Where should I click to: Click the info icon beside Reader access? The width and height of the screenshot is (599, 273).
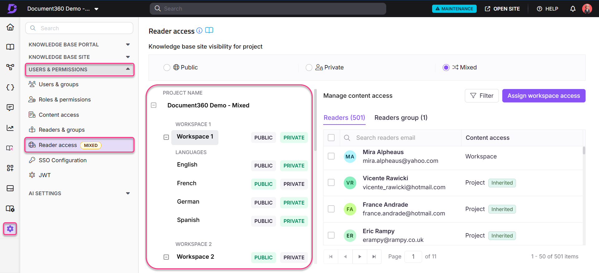(199, 31)
